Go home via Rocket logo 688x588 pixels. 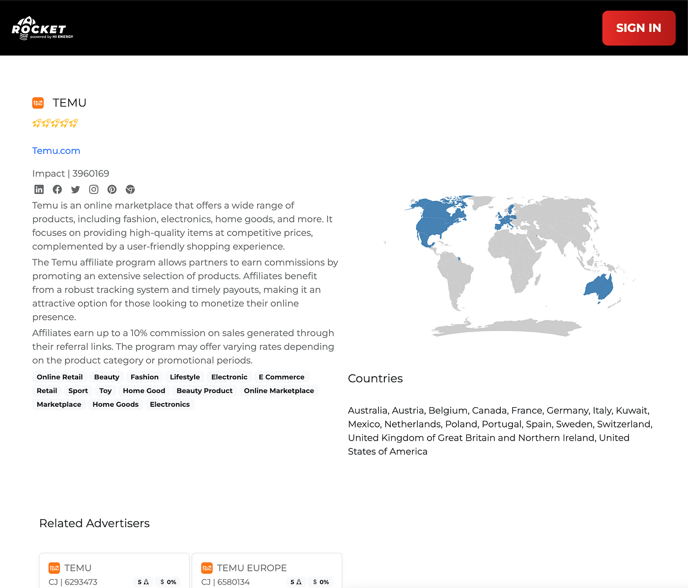42,28
